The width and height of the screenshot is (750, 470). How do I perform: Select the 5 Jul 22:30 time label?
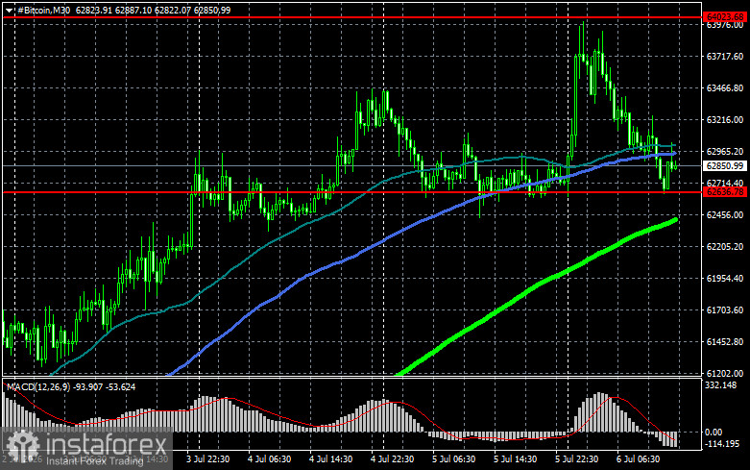coord(577,459)
